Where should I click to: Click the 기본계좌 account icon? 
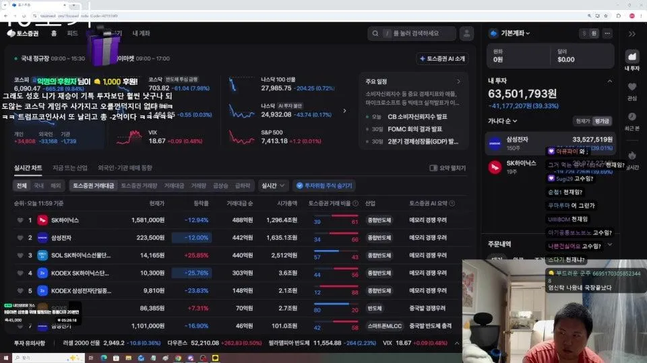[493, 34]
